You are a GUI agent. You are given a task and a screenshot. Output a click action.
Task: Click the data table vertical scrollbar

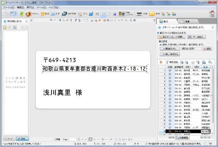pyautogui.click(x=212, y=100)
